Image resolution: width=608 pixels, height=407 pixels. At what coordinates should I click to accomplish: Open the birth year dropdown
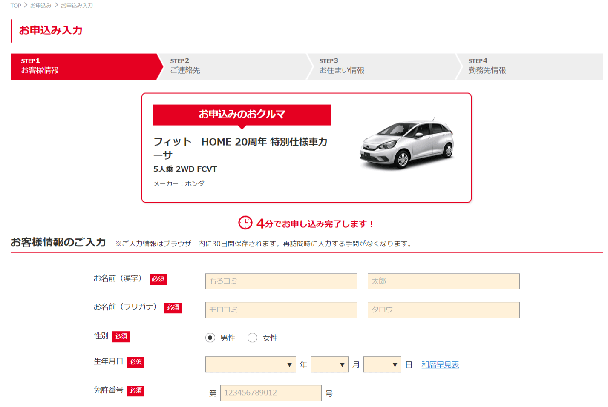[x=251, y=364]
